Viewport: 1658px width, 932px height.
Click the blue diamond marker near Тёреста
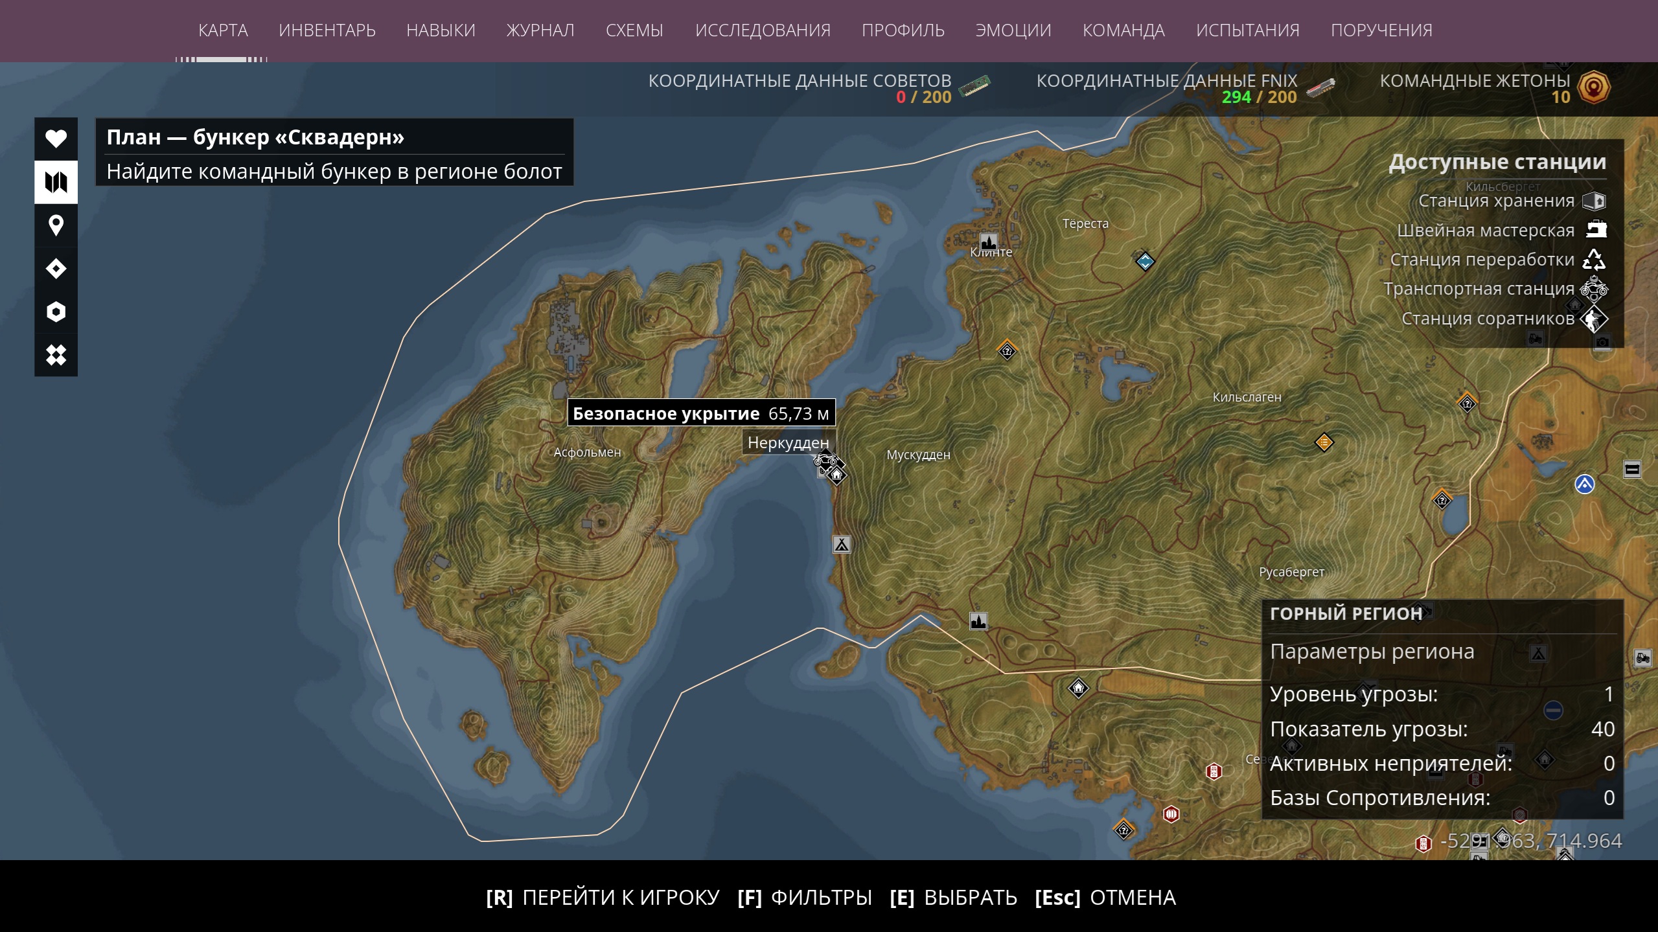point(1145,262)
